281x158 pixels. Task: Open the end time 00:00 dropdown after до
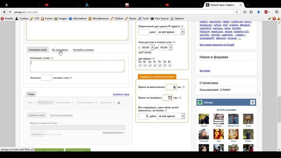point(166,47)
